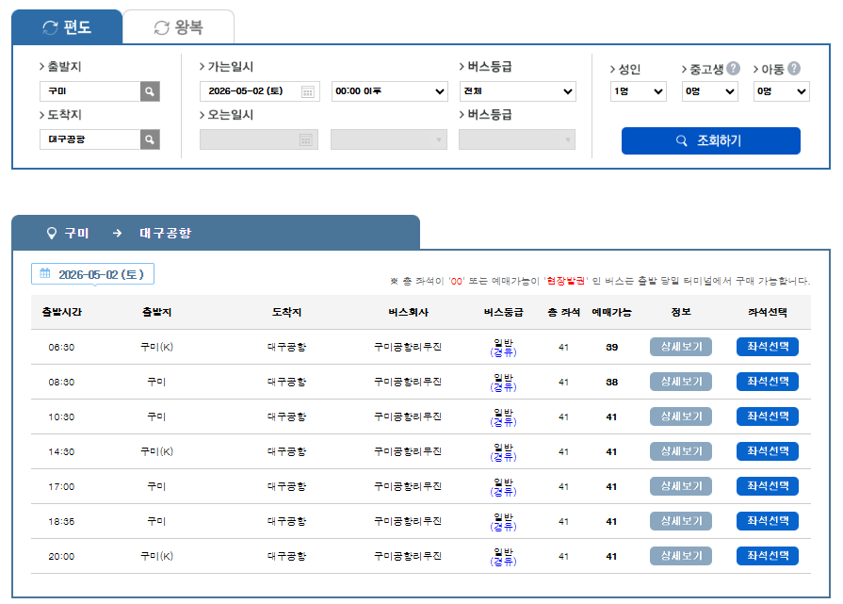Click 상세보기 for the 17:00 bus
The width and height of the screenshot is (843, 604).
click(x=681, y=487)
